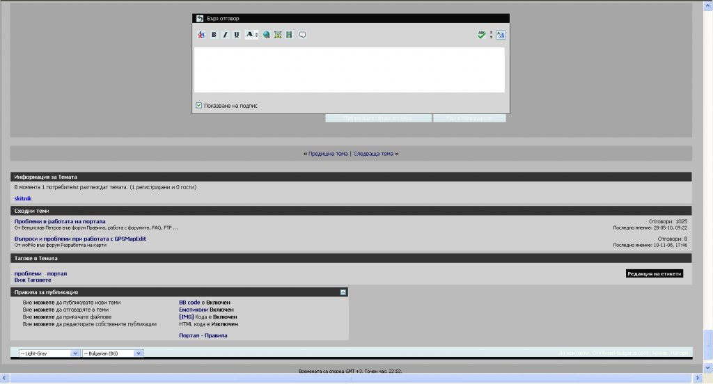This screenshot has height=384, width=713.
Task: Run the ABC spell check icon
Action: pos(481,35)
